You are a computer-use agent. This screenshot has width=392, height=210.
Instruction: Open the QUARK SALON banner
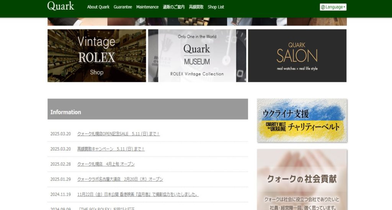[x=297, y=56]
